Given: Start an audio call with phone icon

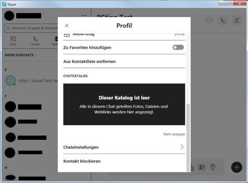Looking at the screenshot, I should (x=223, y=21).
